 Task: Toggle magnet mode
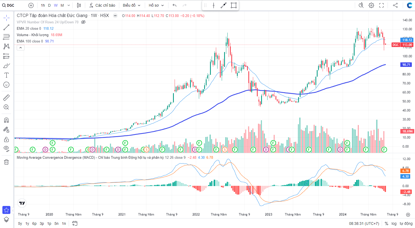pos(6,120)
